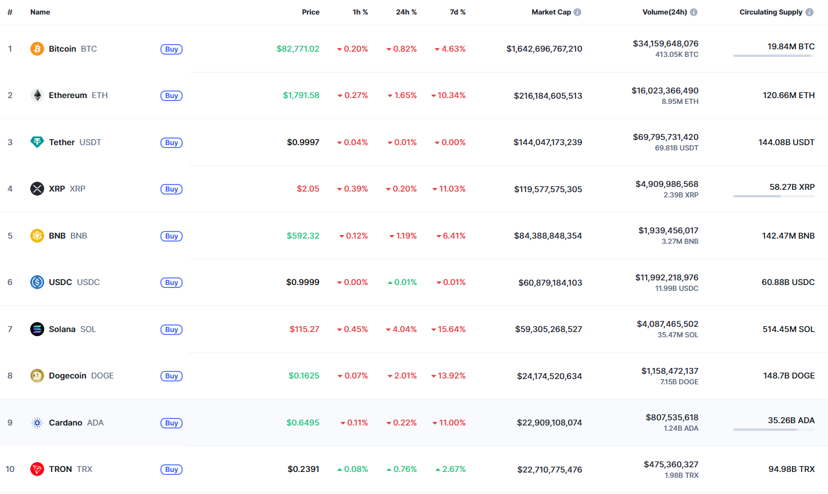Image resolution: width=828 pixels, height=494 pixels.
Task: Click Bitcoin market cap $1,642,696,767,210
Action: click(x=544, y=49)
